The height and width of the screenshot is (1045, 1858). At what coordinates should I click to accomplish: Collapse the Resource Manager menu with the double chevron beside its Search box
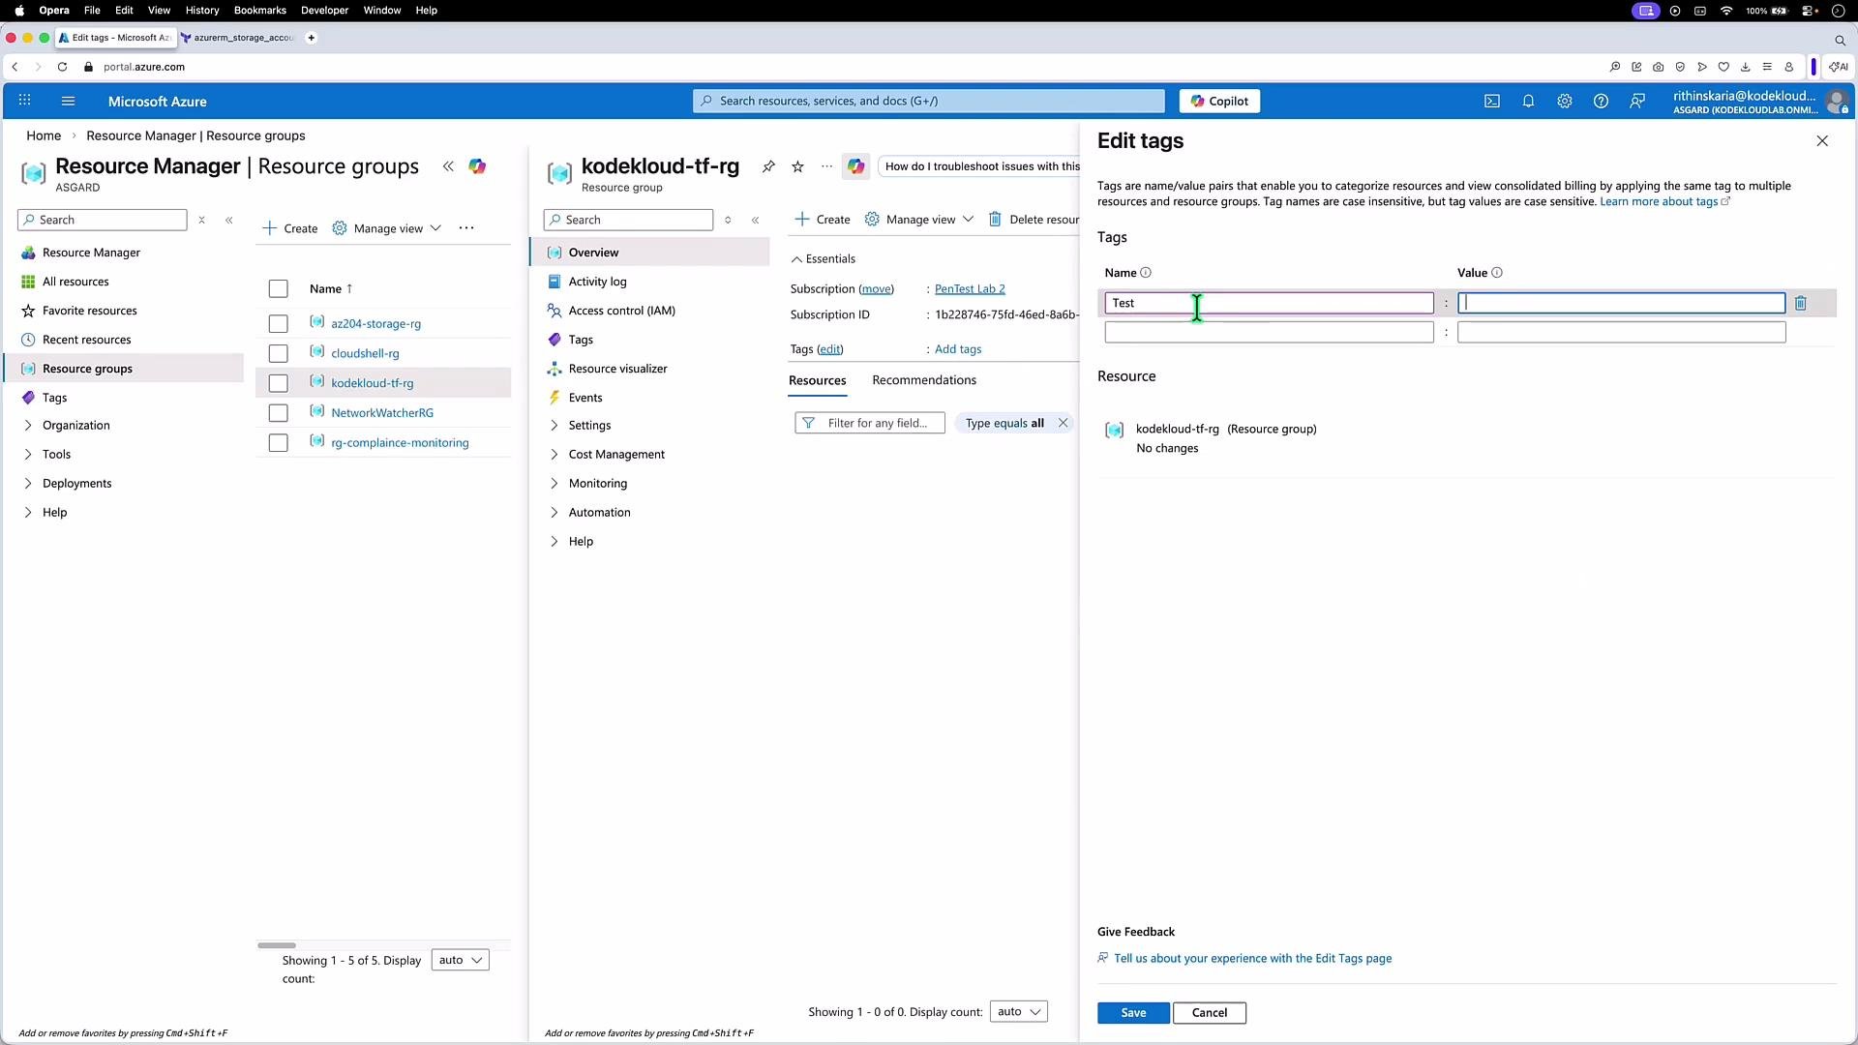(x=229, y=221)
